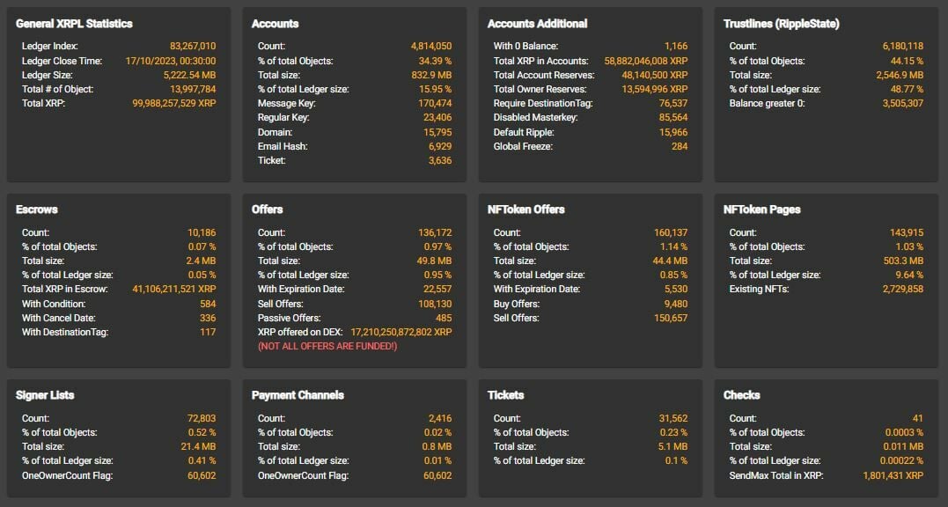Select the SendMax Total in XRP value
Viewport: 948px width, 507px height.
coord(893,475)
